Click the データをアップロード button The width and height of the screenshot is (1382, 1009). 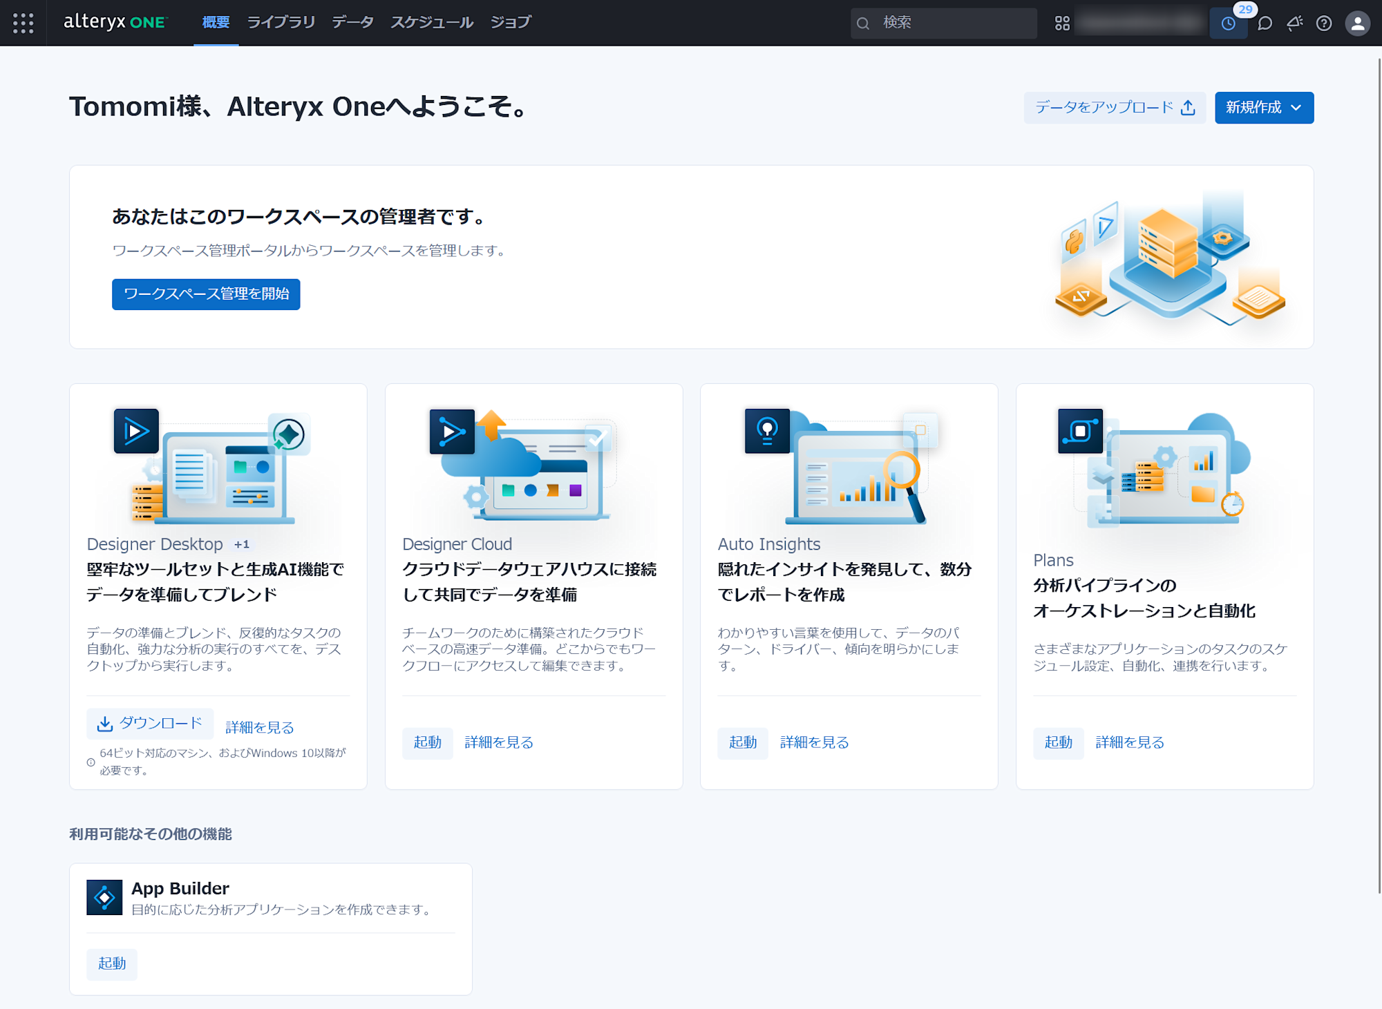(x=1115, y=108)
